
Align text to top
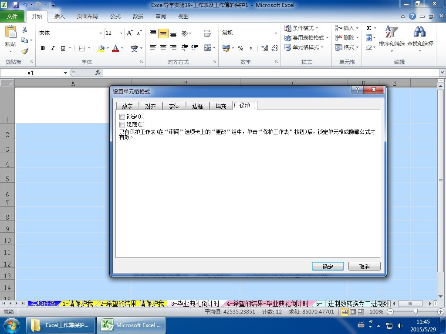(153, 33)
